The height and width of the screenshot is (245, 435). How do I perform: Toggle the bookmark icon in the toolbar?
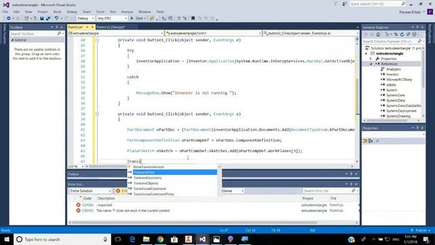coord(193,18)
